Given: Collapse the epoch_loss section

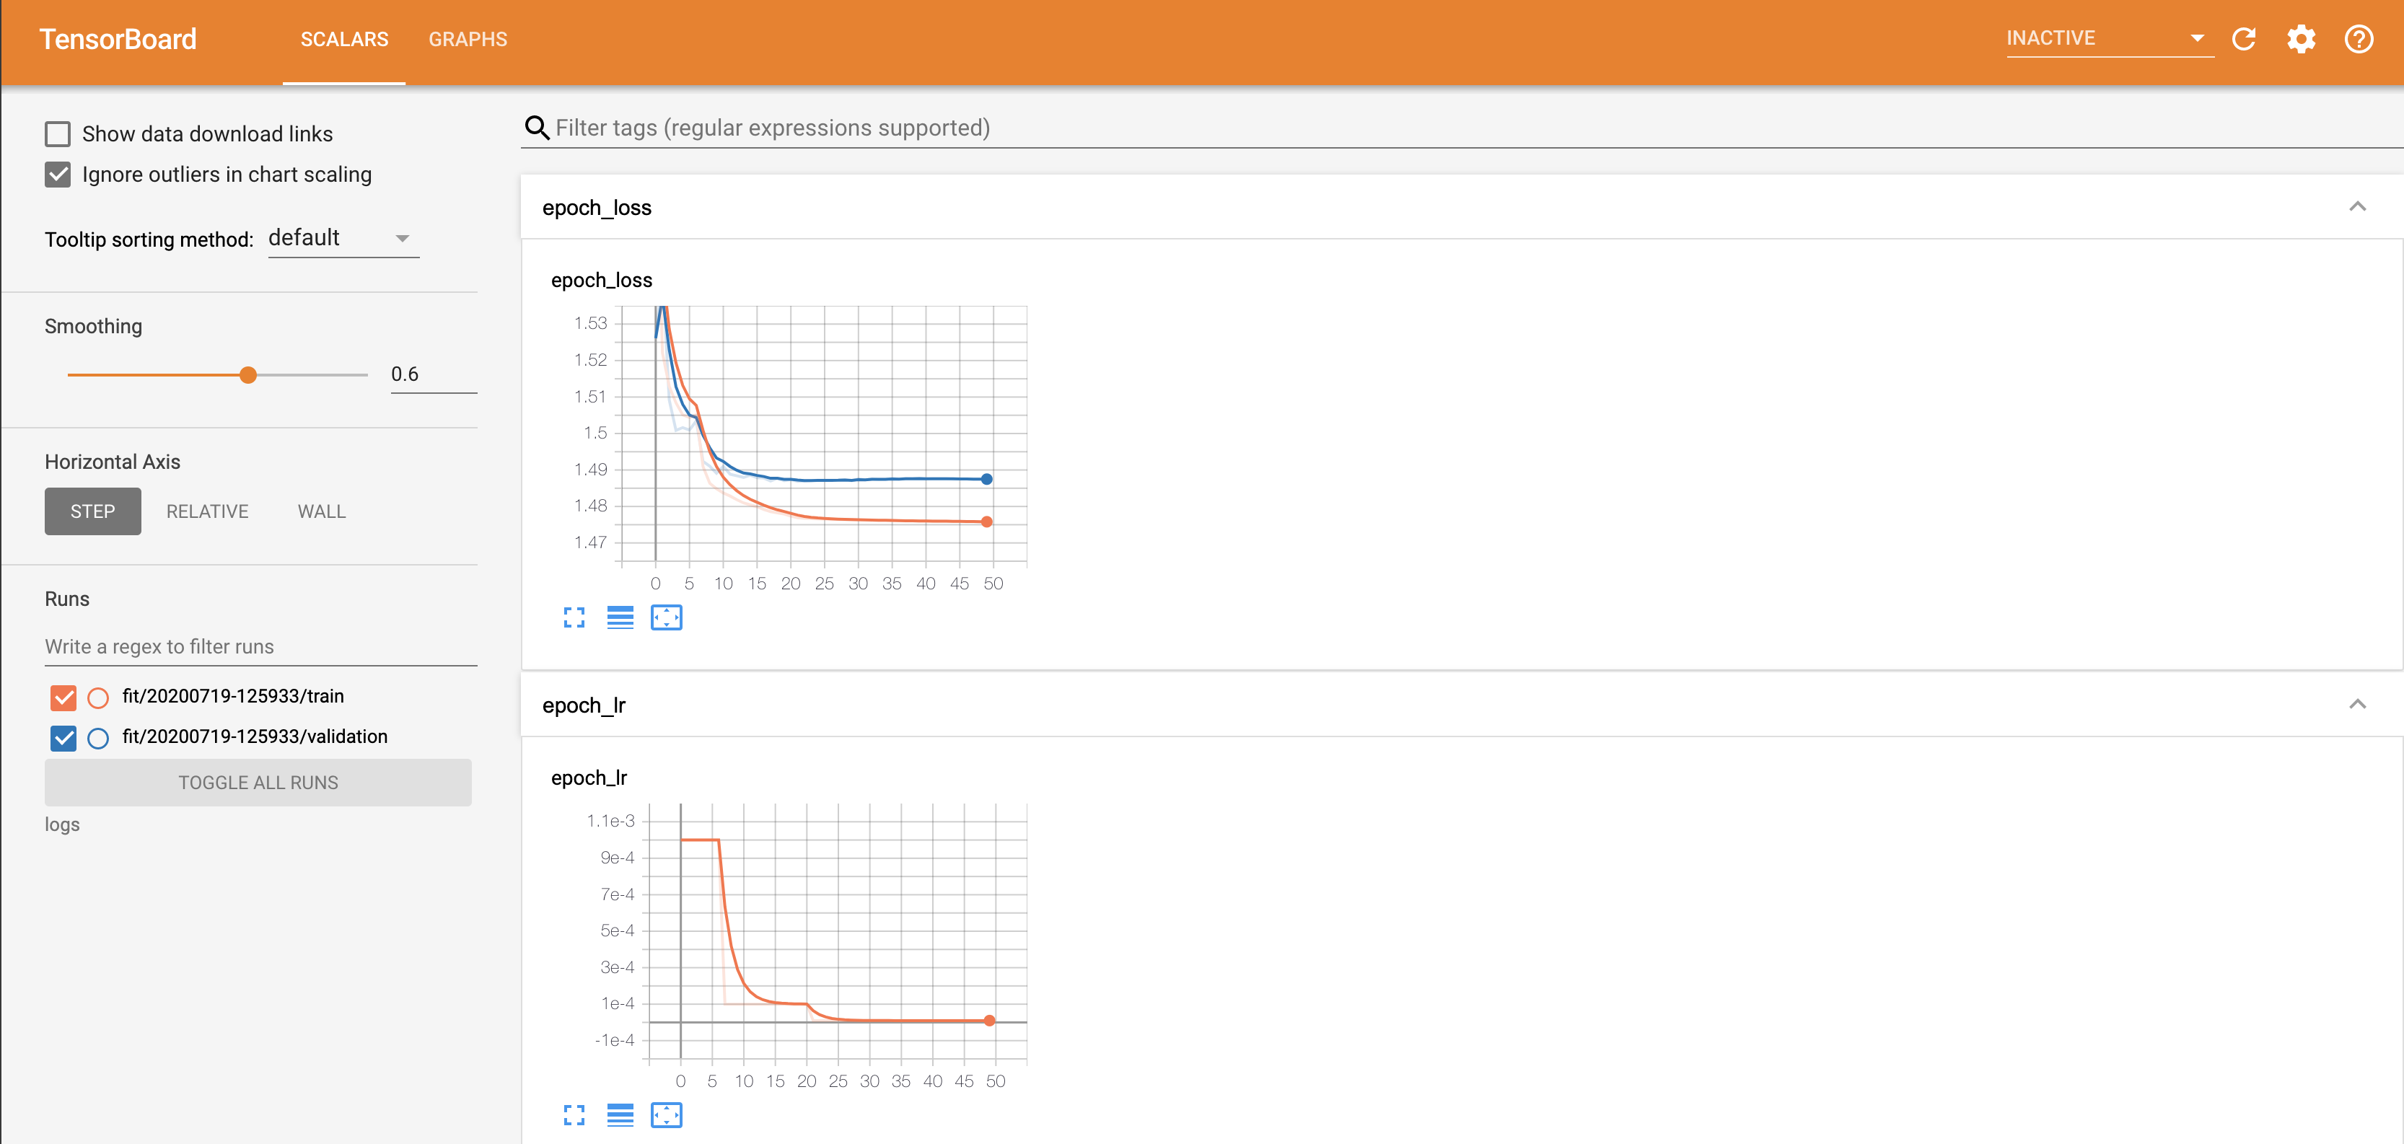Looking at the screenshot, I should click(x=2356, y=207).
